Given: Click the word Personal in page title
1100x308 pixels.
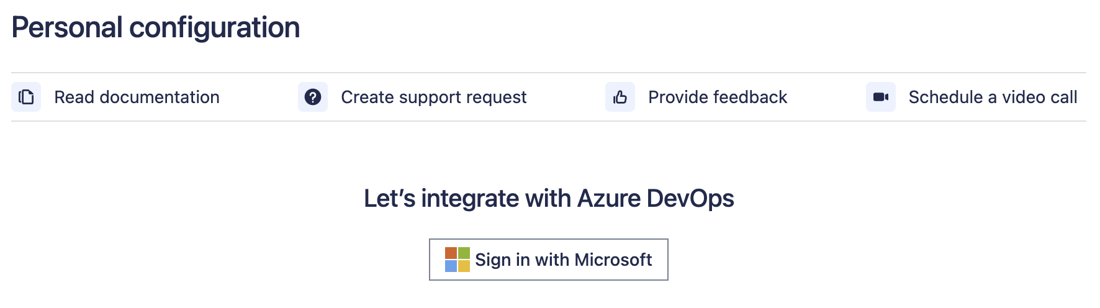Looking at the screenshot, I should pos(67,28).
